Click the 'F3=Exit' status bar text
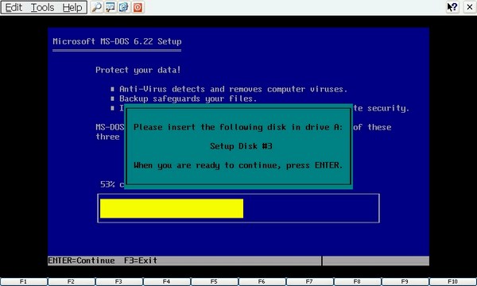The height and width of the screenshot is (286, 477). 141,261
